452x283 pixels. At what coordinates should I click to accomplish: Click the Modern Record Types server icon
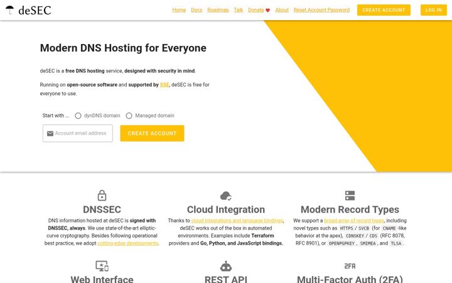(x=350, y=196)
